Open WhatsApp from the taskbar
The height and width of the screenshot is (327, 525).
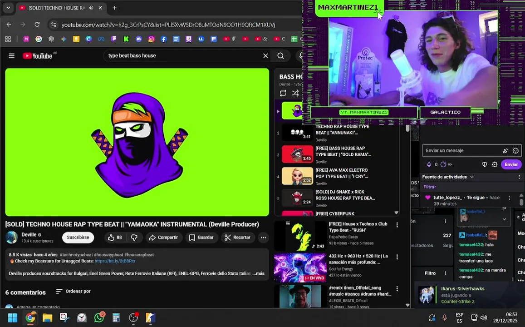tap(99, 317)
